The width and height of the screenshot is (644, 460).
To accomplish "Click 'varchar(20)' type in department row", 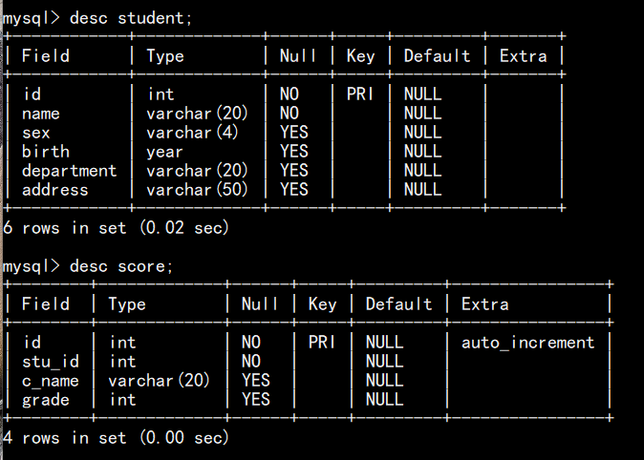I will 197,171.
